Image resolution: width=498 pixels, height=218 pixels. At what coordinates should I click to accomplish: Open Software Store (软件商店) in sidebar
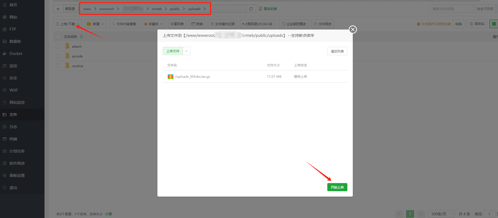point(17,163)
